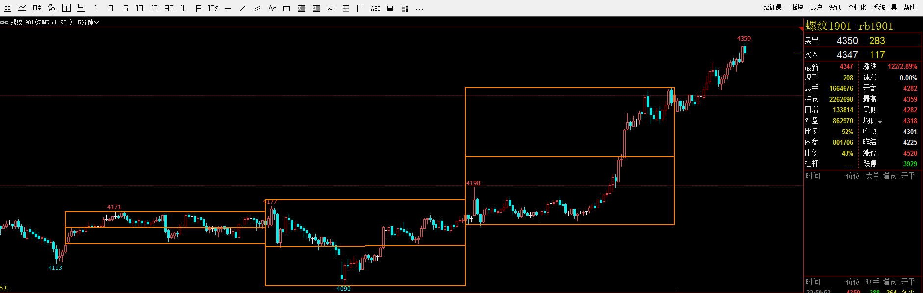The image size is (923, 293).
Task: Pick the ruler measurement tool
Action: [x=390, y=8]
